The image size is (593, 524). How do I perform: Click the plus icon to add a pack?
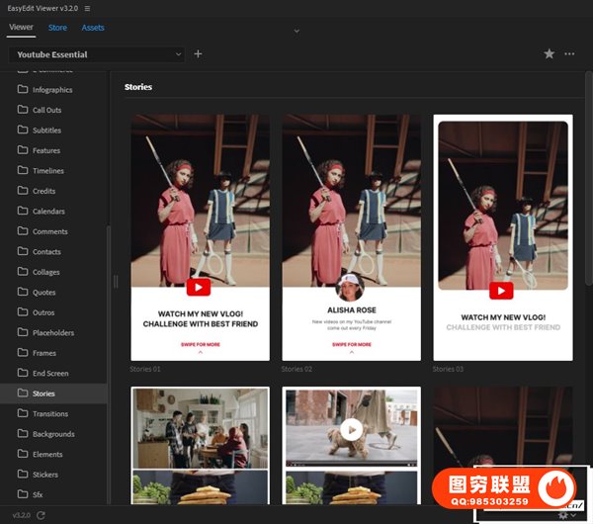tap(198, 54)
